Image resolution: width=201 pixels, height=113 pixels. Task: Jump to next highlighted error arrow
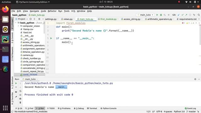click(199, 23)
